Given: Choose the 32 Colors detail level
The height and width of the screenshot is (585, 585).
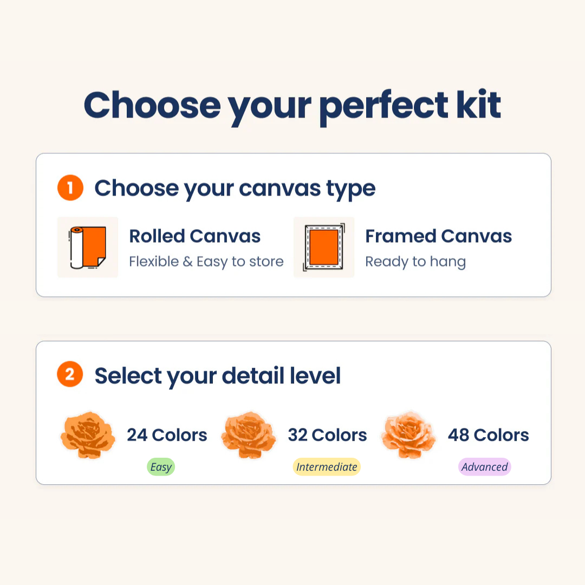Looking at the screenshot, I should click(327, 435).
